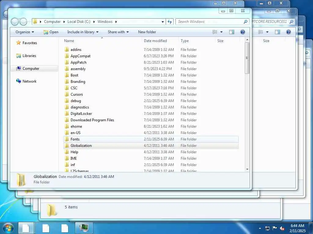Click the Network icon in sidebar
This screenshot has width=313, height=234.
point(19,81)
